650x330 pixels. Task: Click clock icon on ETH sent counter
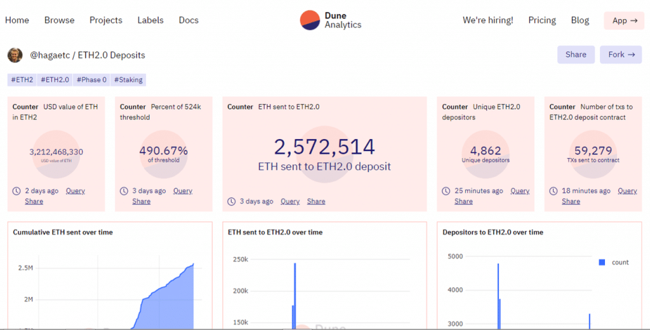[231, 201]
